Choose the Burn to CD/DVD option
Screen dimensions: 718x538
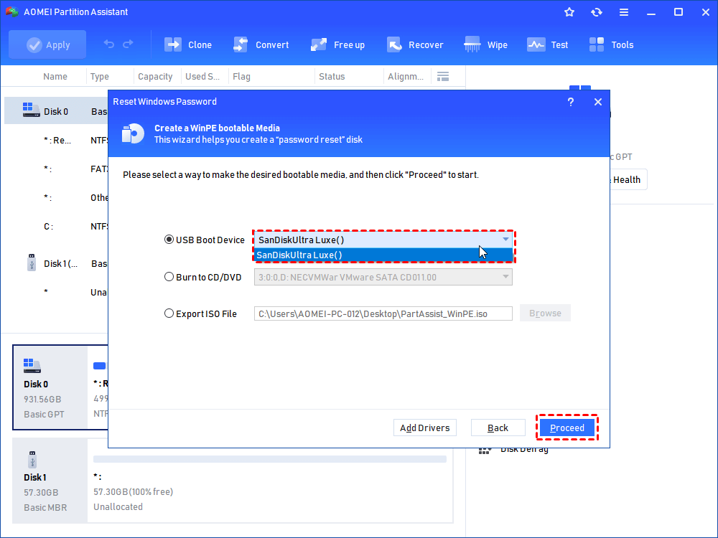(x=169, y=277)
